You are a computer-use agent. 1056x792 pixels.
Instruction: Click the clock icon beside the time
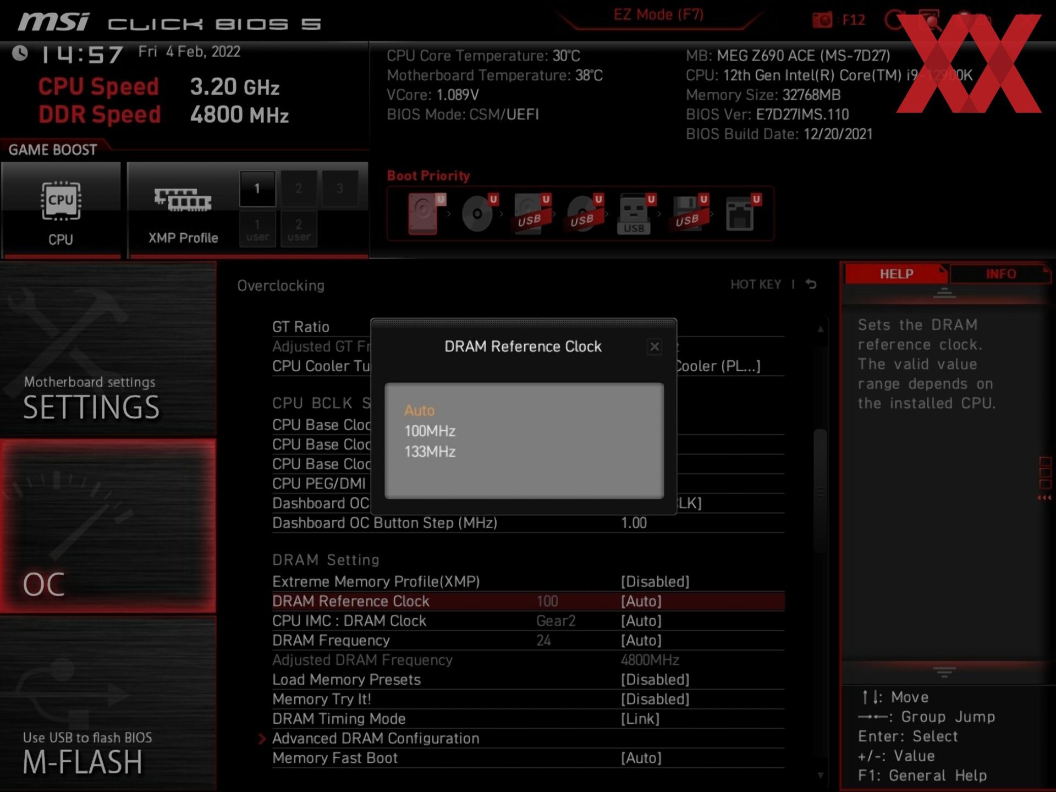pos(20,53)
